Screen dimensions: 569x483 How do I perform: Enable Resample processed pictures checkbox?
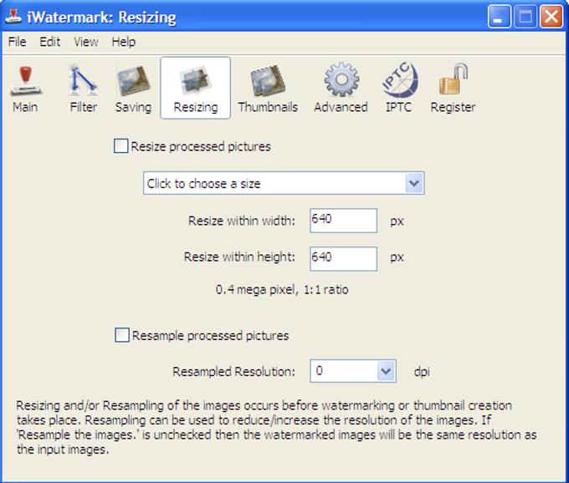tap(122, 335)
